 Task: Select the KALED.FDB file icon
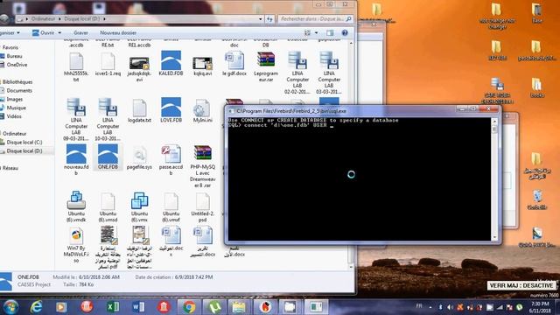[171, 63]
